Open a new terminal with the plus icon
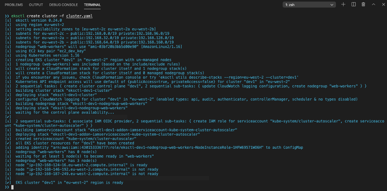The width and height of the screenshot is (387, 191). click(x=343, y=5)
